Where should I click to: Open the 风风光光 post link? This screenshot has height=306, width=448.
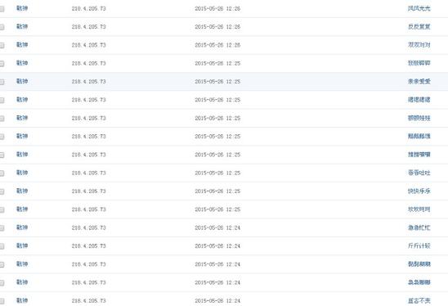[x=419, y=8]
